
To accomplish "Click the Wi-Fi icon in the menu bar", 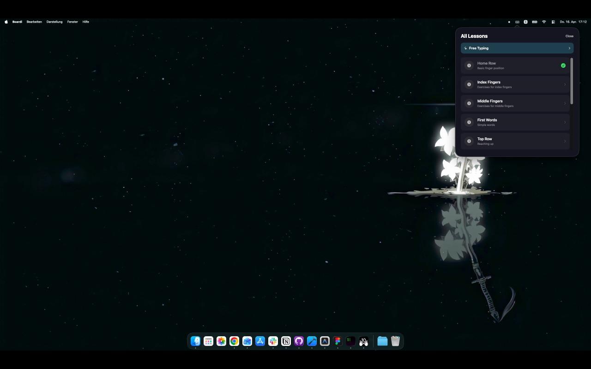I will coord(544,22).
